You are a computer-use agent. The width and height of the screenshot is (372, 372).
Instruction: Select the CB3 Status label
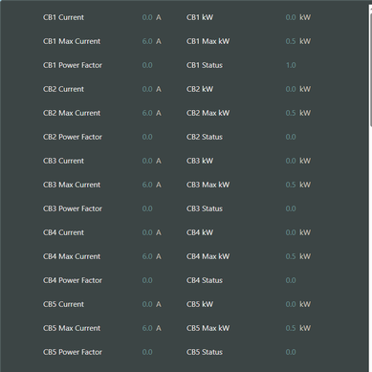[x=205, y=208]
